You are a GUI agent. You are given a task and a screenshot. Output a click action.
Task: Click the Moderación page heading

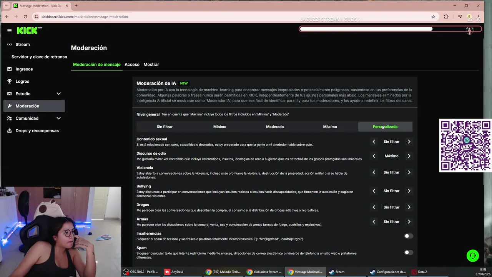[89, 48]
